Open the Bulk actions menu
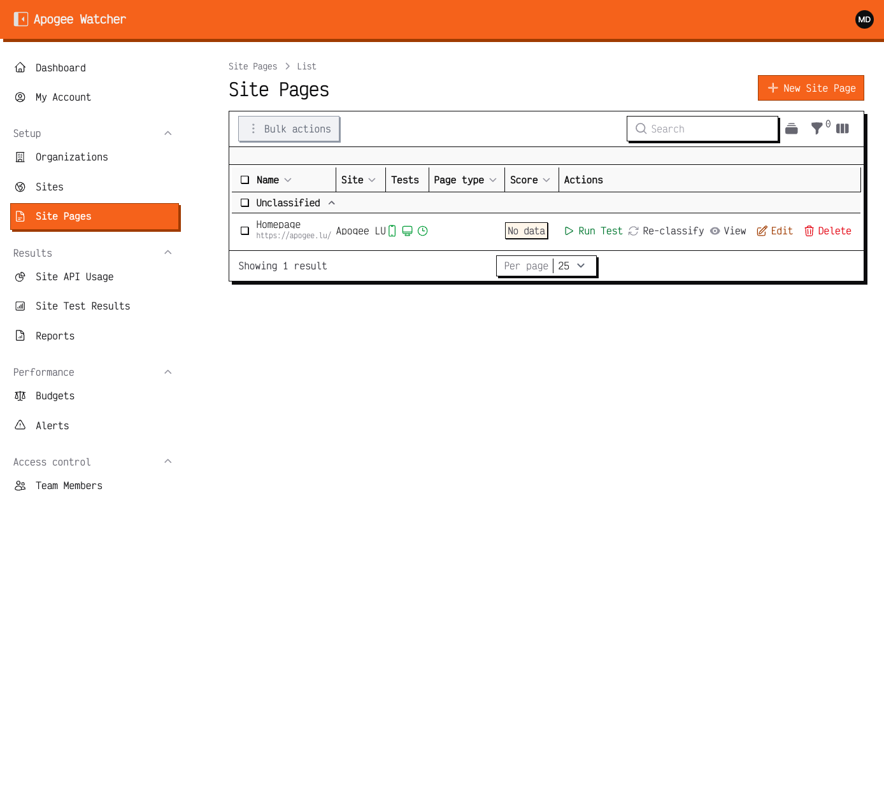884x796 pixels. pos(289,129)
